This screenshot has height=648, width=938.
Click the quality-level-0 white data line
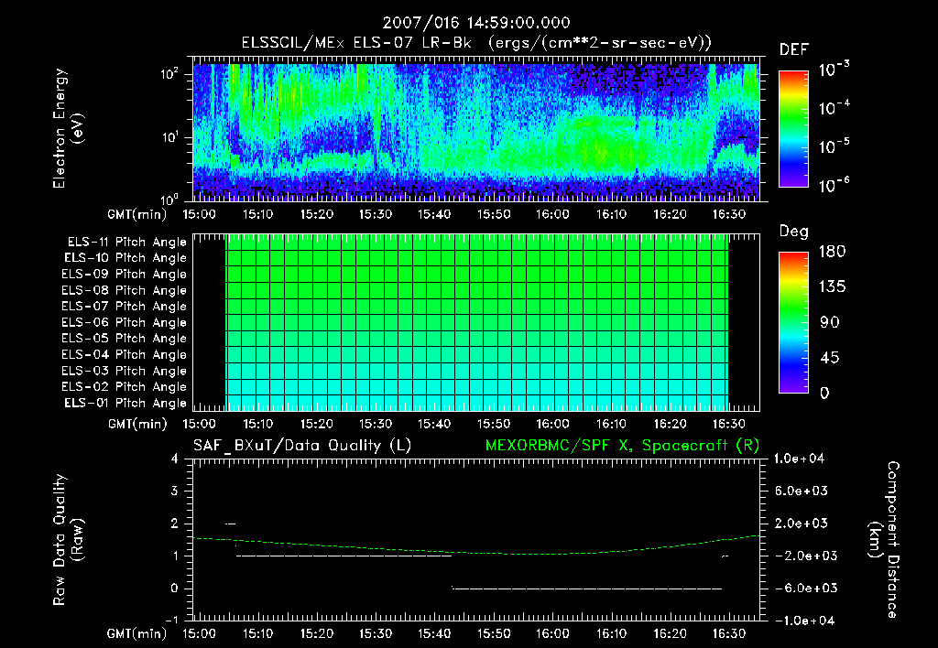587,589
